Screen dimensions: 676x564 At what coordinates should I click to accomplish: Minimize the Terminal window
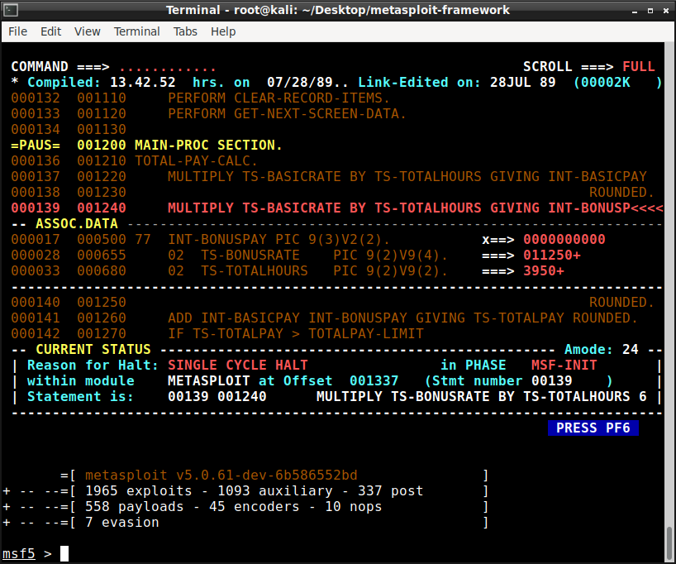click(x=635, y=11)
